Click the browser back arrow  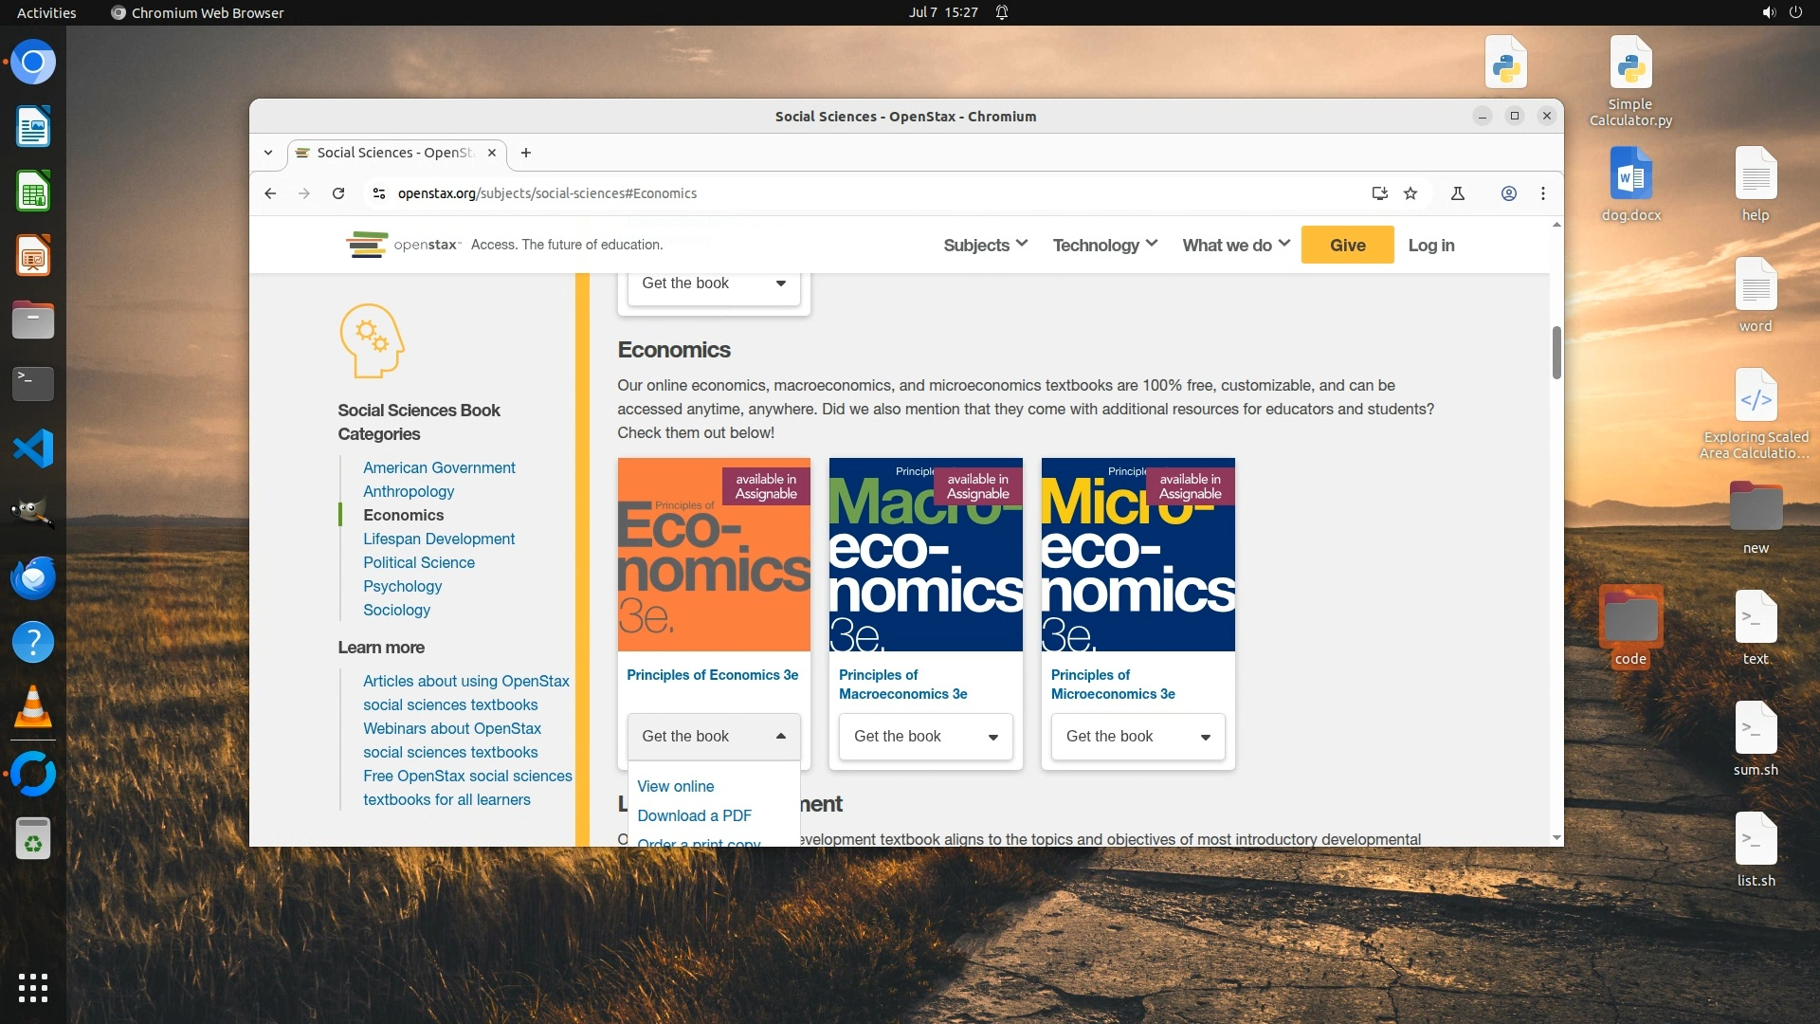click(270, 193)
